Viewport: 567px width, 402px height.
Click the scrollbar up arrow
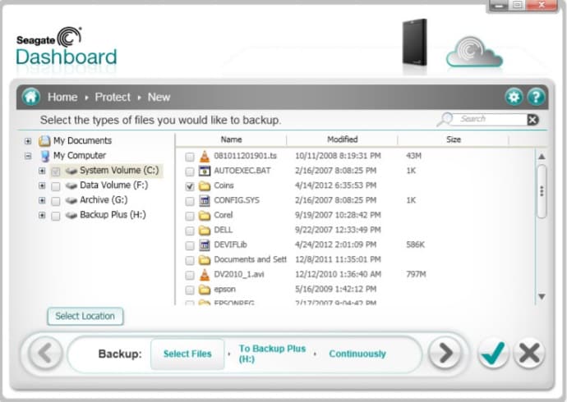click(542, 157)
